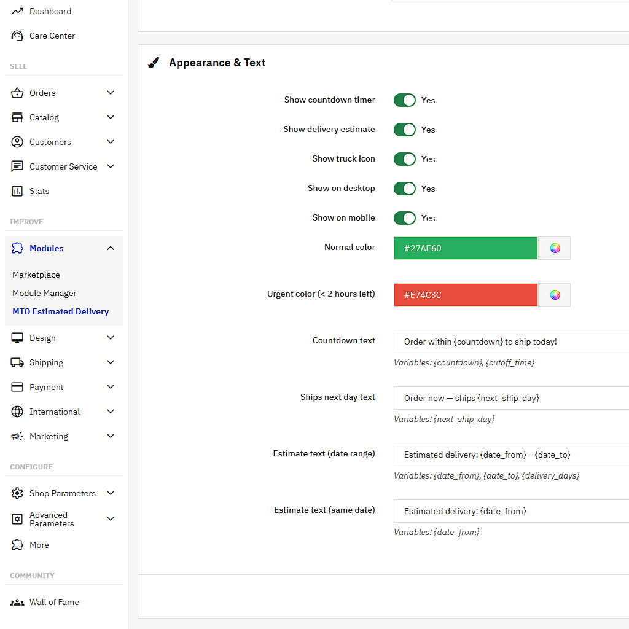This screenshot has width=629, height=629.
Task: Click the Dashboard trend icon
Action: [x=17, y=11]
